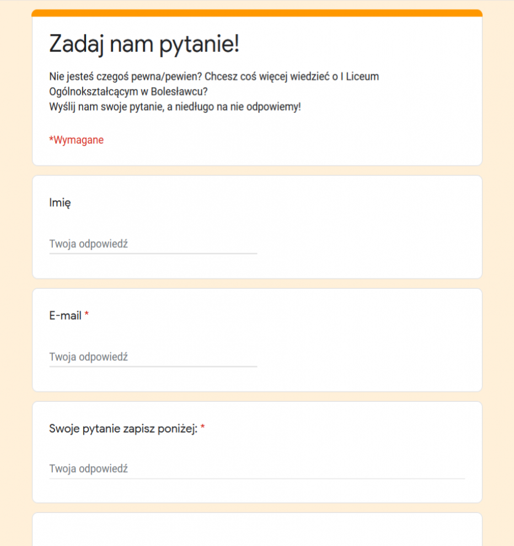Click the red asterisk next to E-mail
This screenshot has height=546, width=514.
[x=87, y=316]
